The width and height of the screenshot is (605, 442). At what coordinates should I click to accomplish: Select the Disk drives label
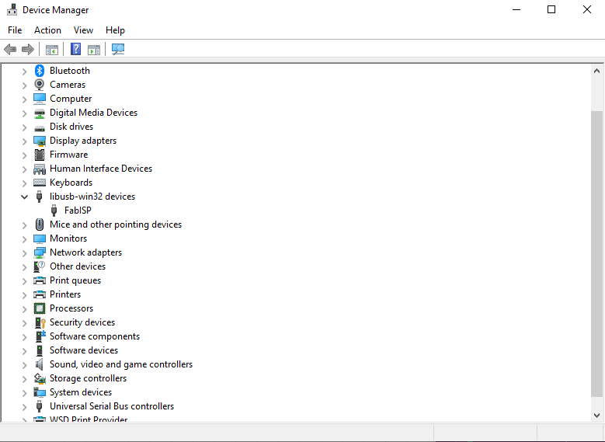[x=71, y=127]
